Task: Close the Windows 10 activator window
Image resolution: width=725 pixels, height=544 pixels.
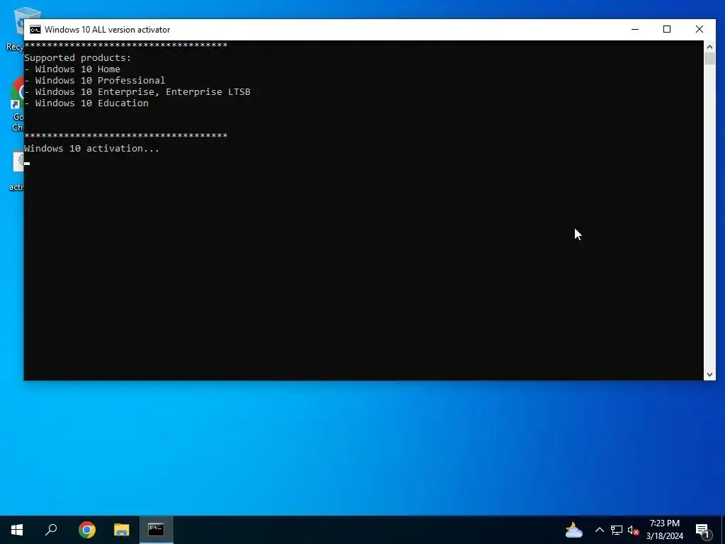Action: (699, 29)
